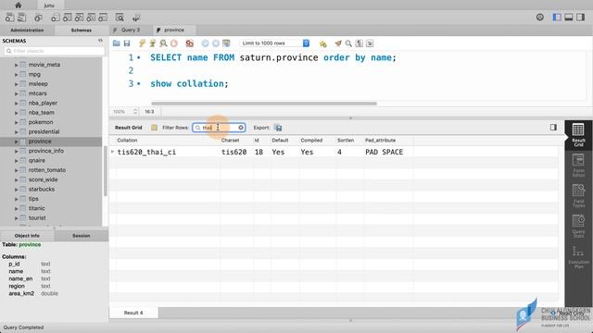
Task: Clear the Filter Rows text
Action: [241, 128]
